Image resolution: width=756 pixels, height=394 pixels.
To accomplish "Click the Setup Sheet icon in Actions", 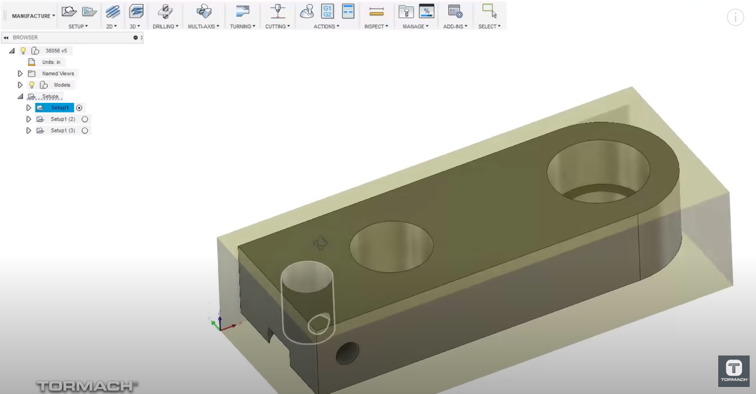I will tap(348, 11).
